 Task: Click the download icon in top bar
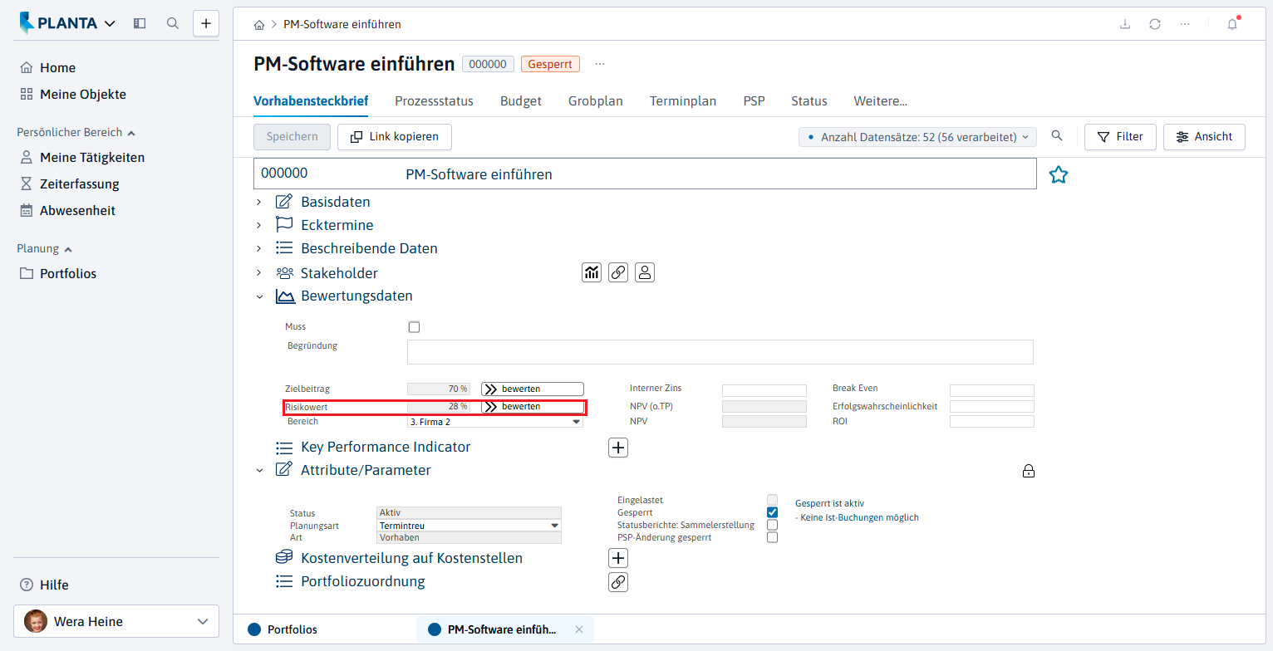[x=1125, y=24]
